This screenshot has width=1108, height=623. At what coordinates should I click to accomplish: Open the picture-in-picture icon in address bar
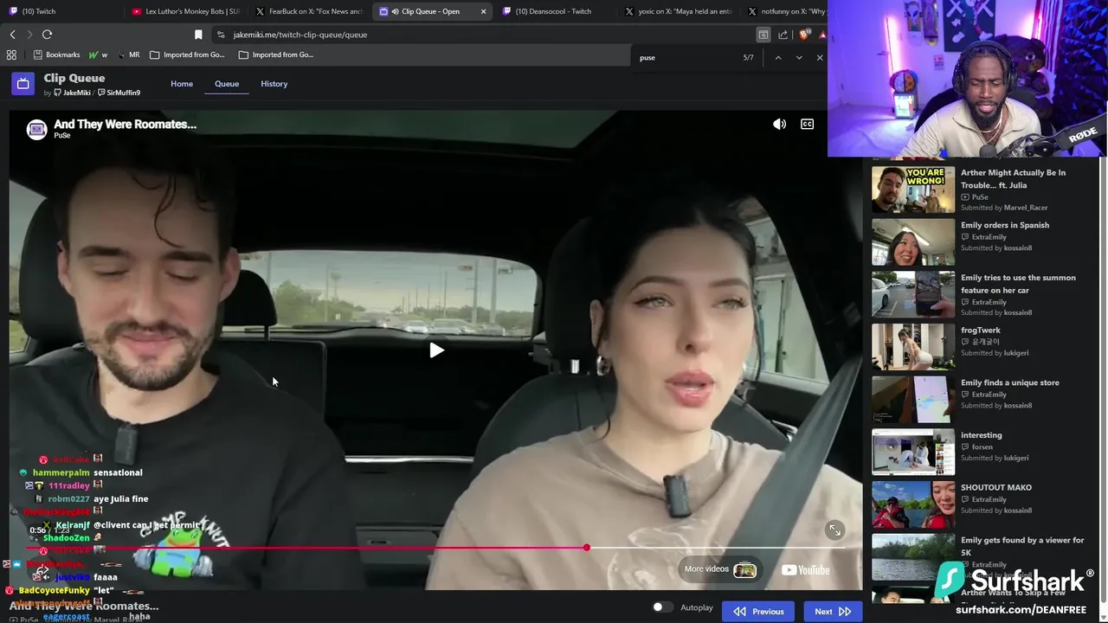tap(763, 35)
